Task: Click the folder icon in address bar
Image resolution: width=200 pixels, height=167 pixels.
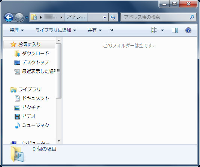Action: pyautogui.click(x=34, y=17)
